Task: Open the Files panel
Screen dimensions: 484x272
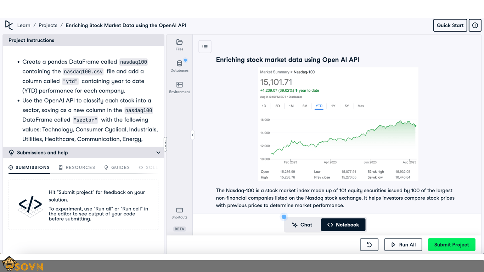Action: (179, 44)
